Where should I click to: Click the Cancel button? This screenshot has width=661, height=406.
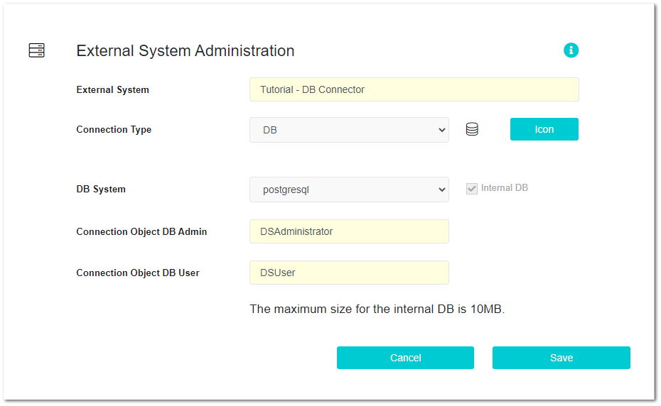tap(405, 358)
